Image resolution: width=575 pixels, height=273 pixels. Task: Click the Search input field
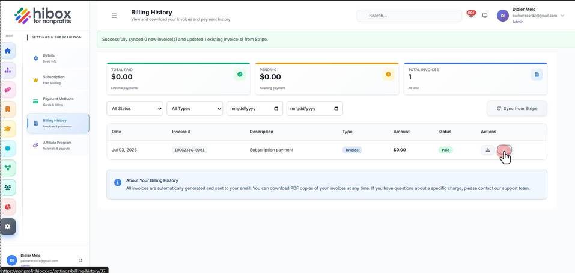pyautogui.click(x=409, y=16)
